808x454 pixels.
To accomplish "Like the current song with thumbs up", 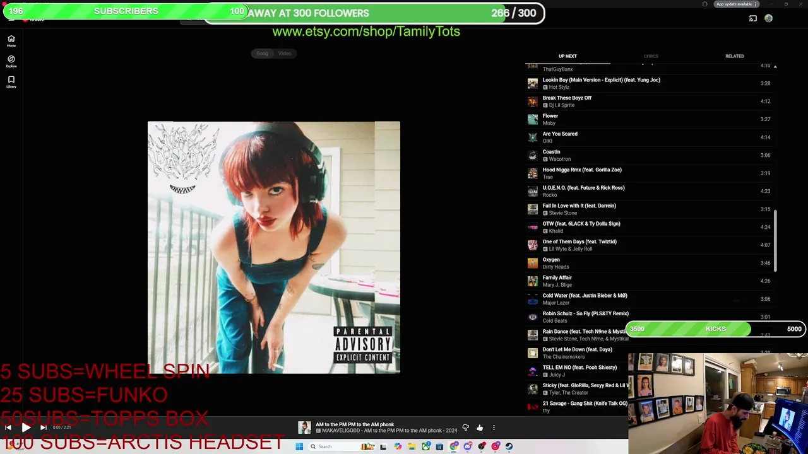I will pos(480,428).
